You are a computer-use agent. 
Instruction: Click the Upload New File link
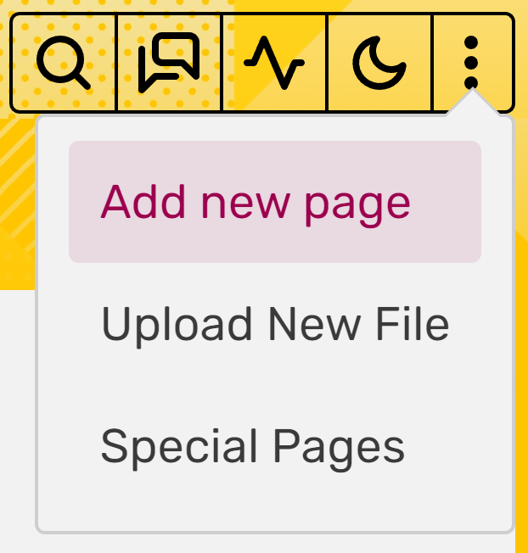pyautogui.click(x=275, y=326)
